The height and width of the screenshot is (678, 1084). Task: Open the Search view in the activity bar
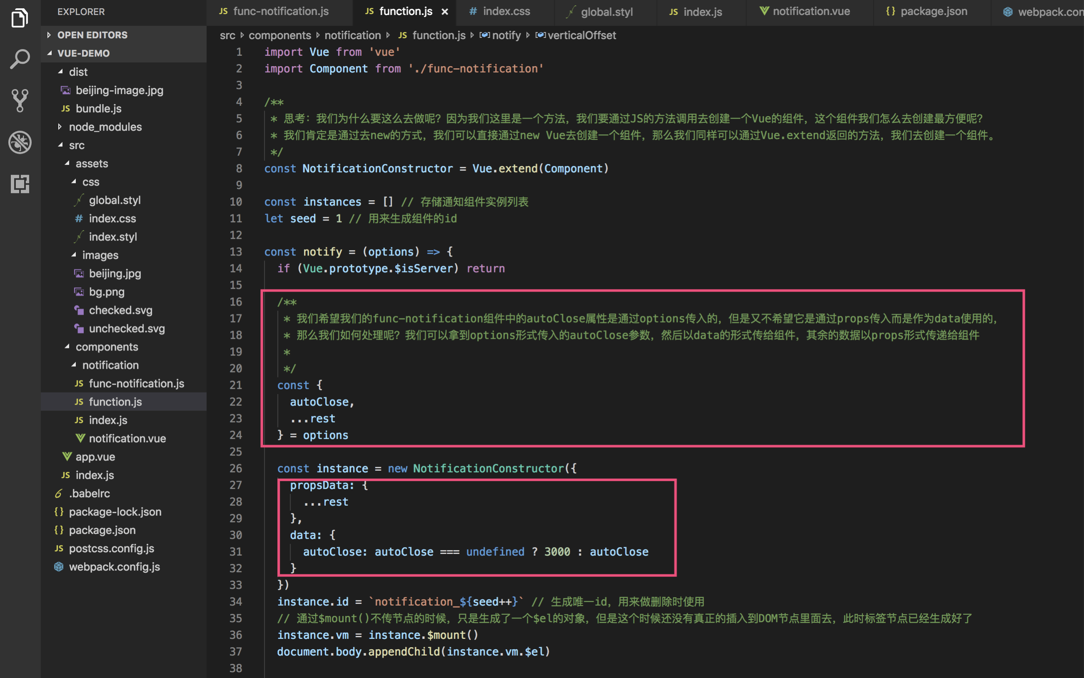pos(19,58)
